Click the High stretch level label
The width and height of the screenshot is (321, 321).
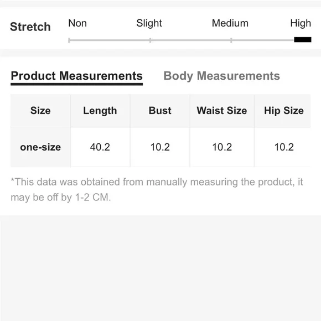[x=301, y=23]
